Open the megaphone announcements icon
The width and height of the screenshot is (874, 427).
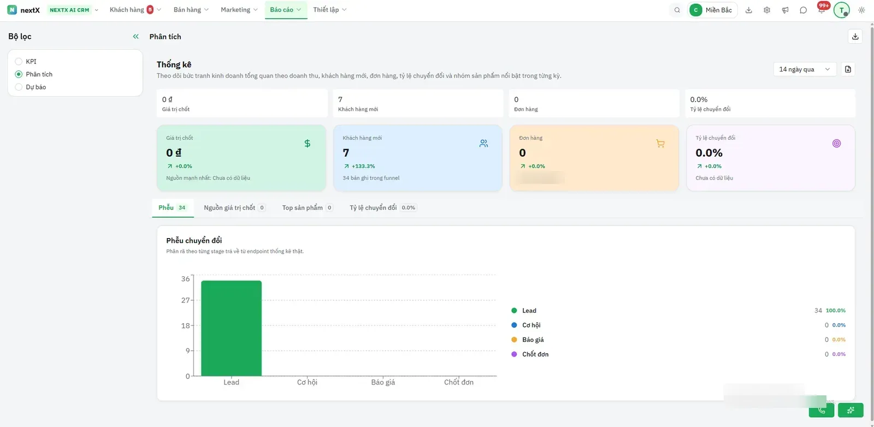[785, 10]
